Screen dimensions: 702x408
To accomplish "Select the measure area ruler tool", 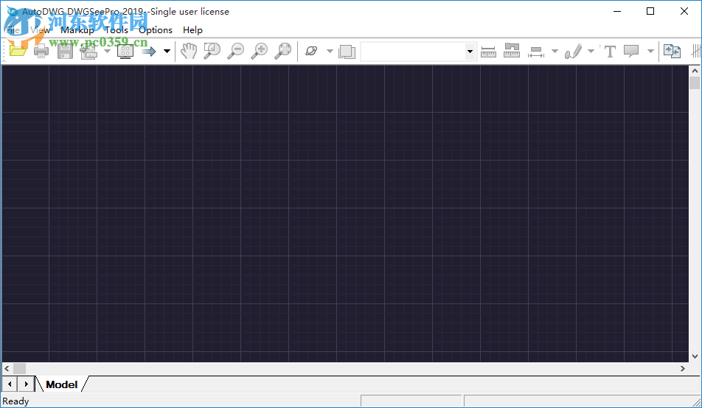I will tap(512, 51).
